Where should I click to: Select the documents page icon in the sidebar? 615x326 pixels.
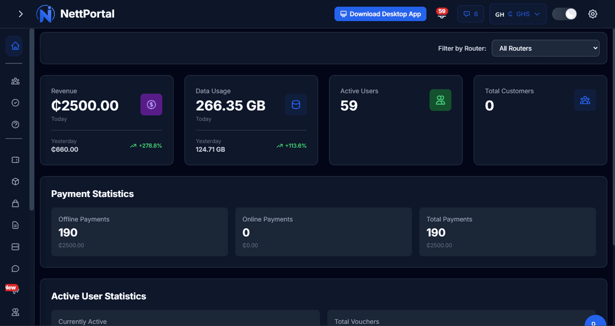click(x=15, y=224)
